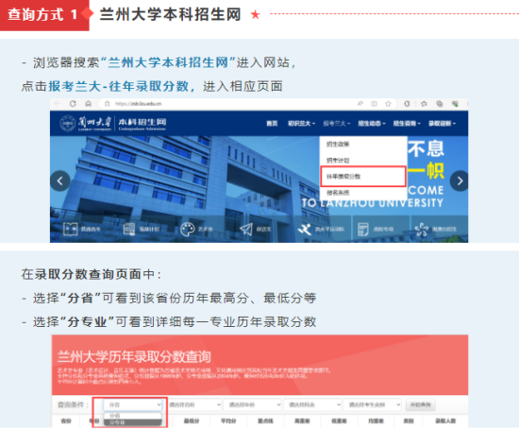
Task: Select 招生计划 in the dropdown menu
Action: pyautogui.click(x=338, y=161)
